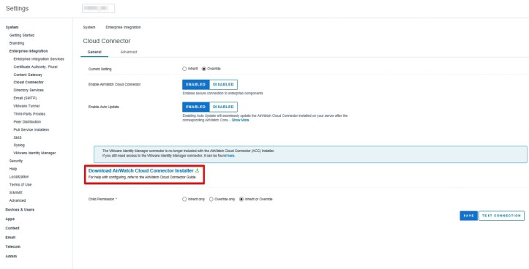Open Certificate Authority in the sidebar

(35, 67)
